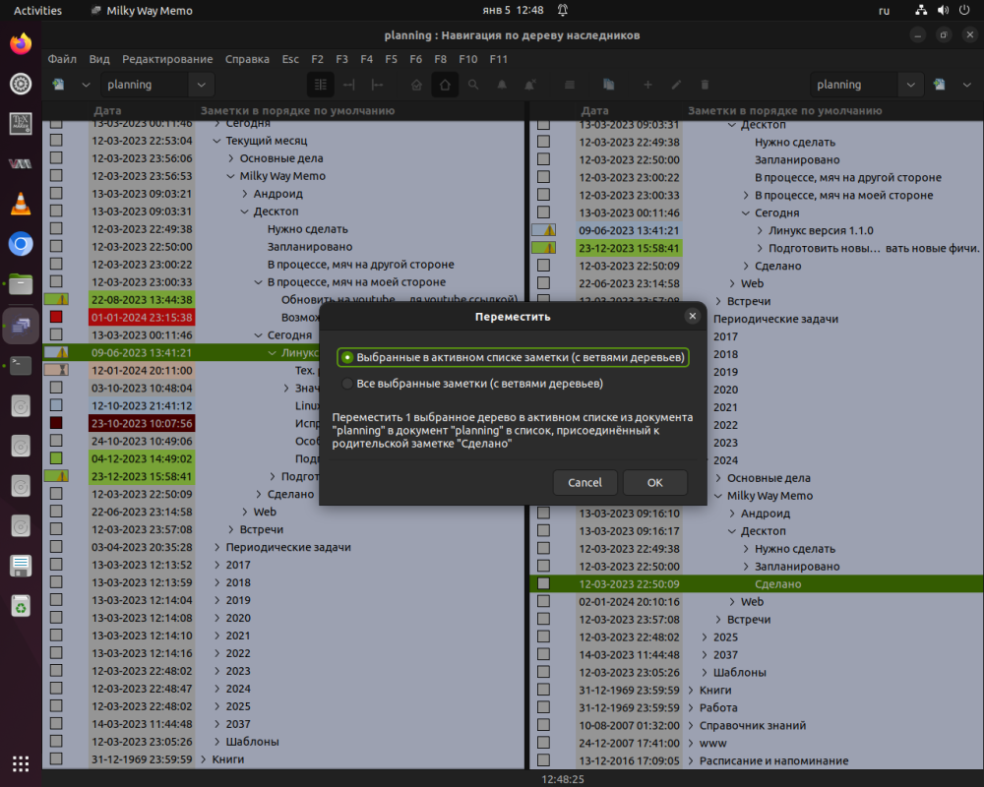Screen dimensions: 984x787
Task: Open the left "planning" document dropdown
Action: (200, 85)
